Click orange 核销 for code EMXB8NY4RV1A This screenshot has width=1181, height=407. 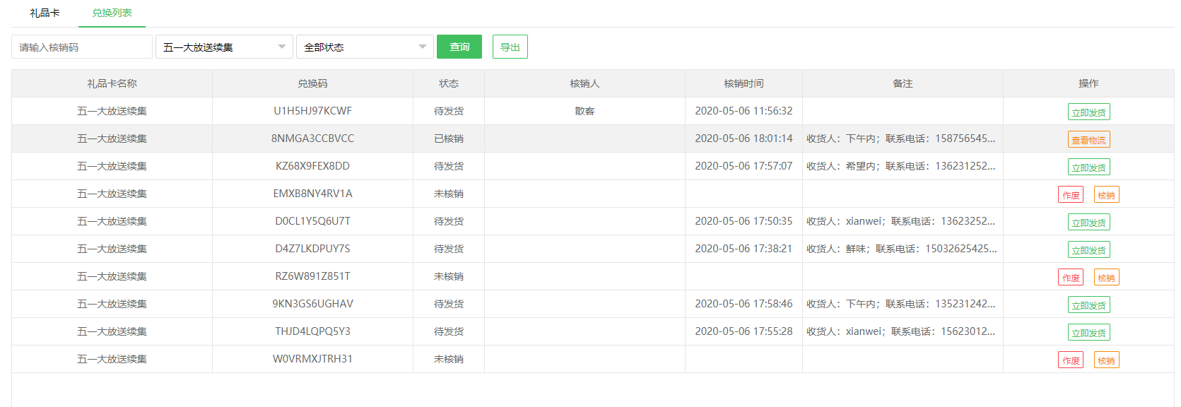coord(1106,195)
